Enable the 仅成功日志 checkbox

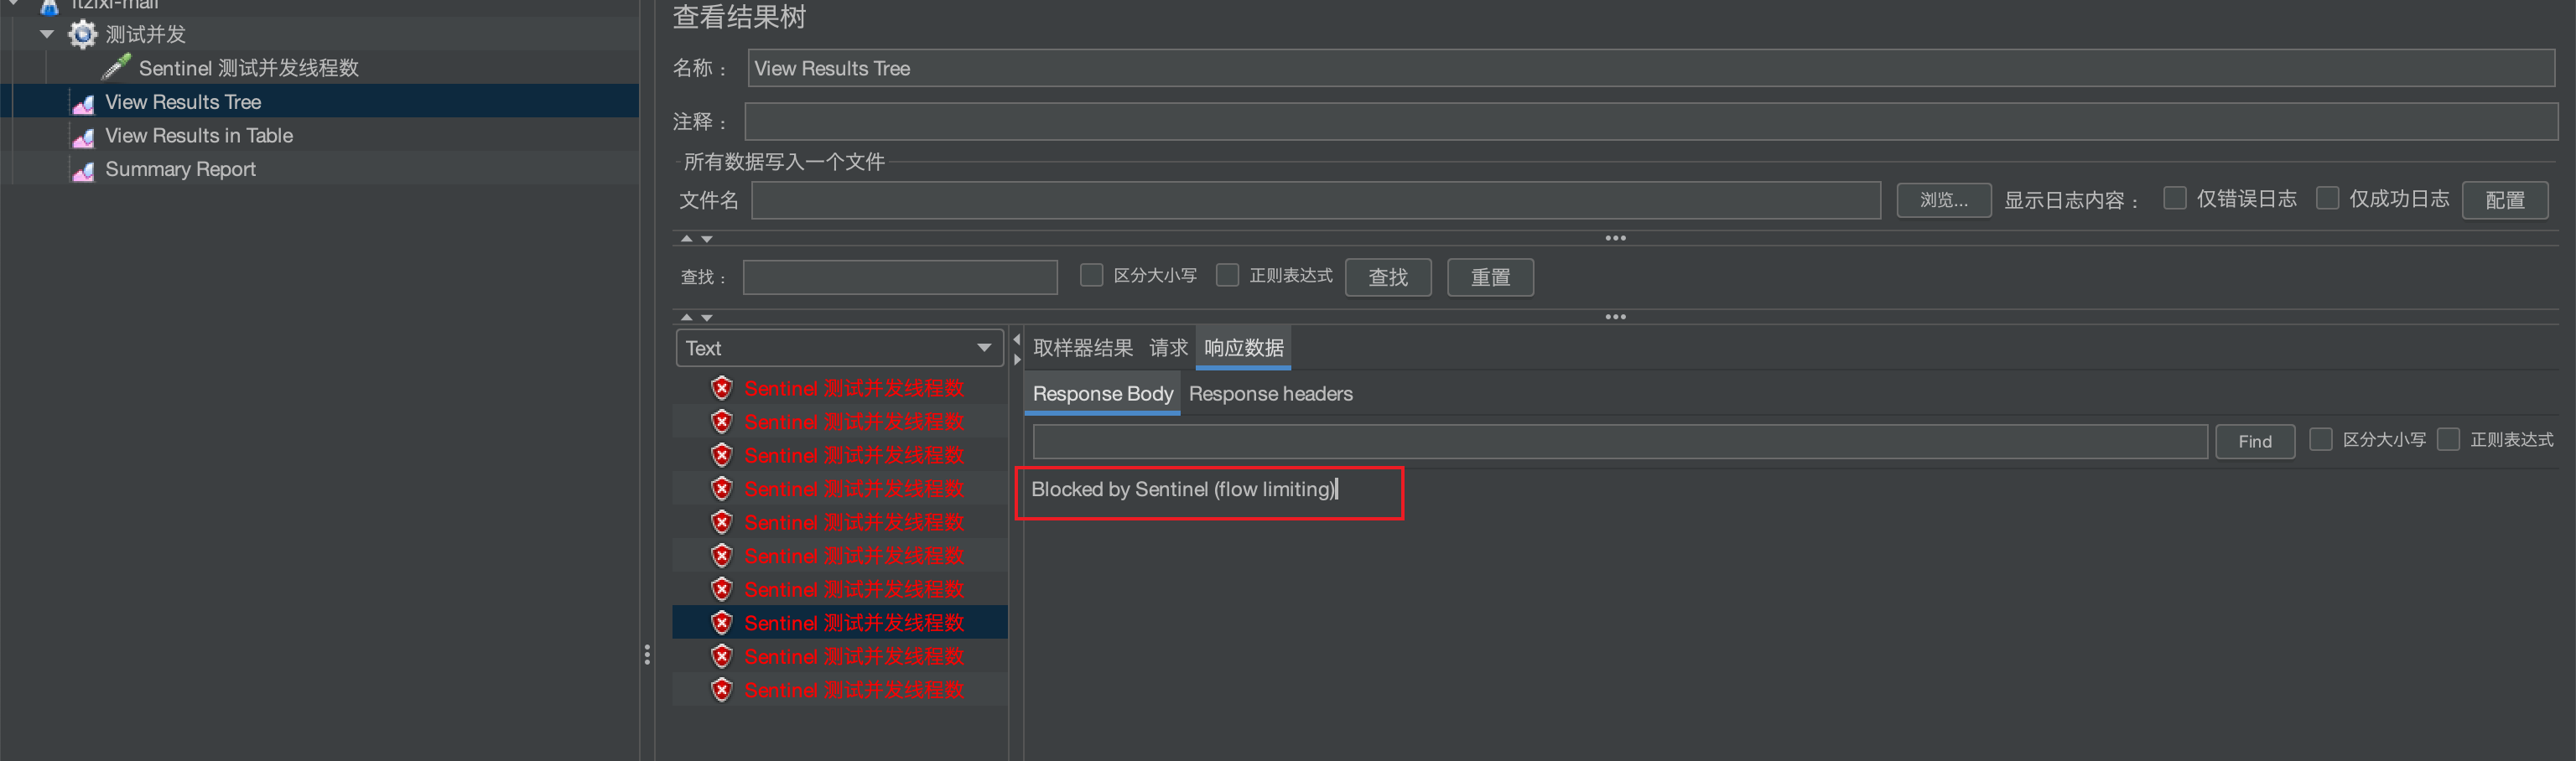click(x=2327, y=198)
